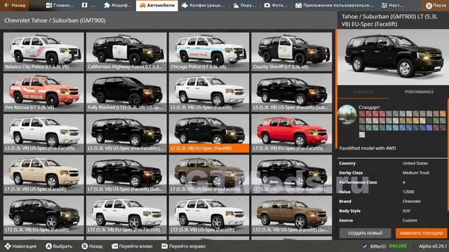Click the Chevrolet Tahoe / Suburban (GMT900) heading
Image resolution: width=449 pixels, height=252 pixels.
coord(55,20)
